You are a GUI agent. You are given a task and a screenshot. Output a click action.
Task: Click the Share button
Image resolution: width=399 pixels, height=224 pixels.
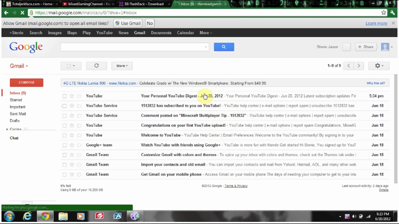366,47
